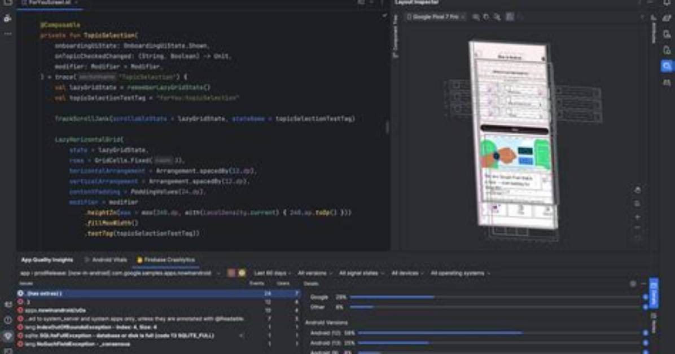Open the All signal states dropdown

361,273
